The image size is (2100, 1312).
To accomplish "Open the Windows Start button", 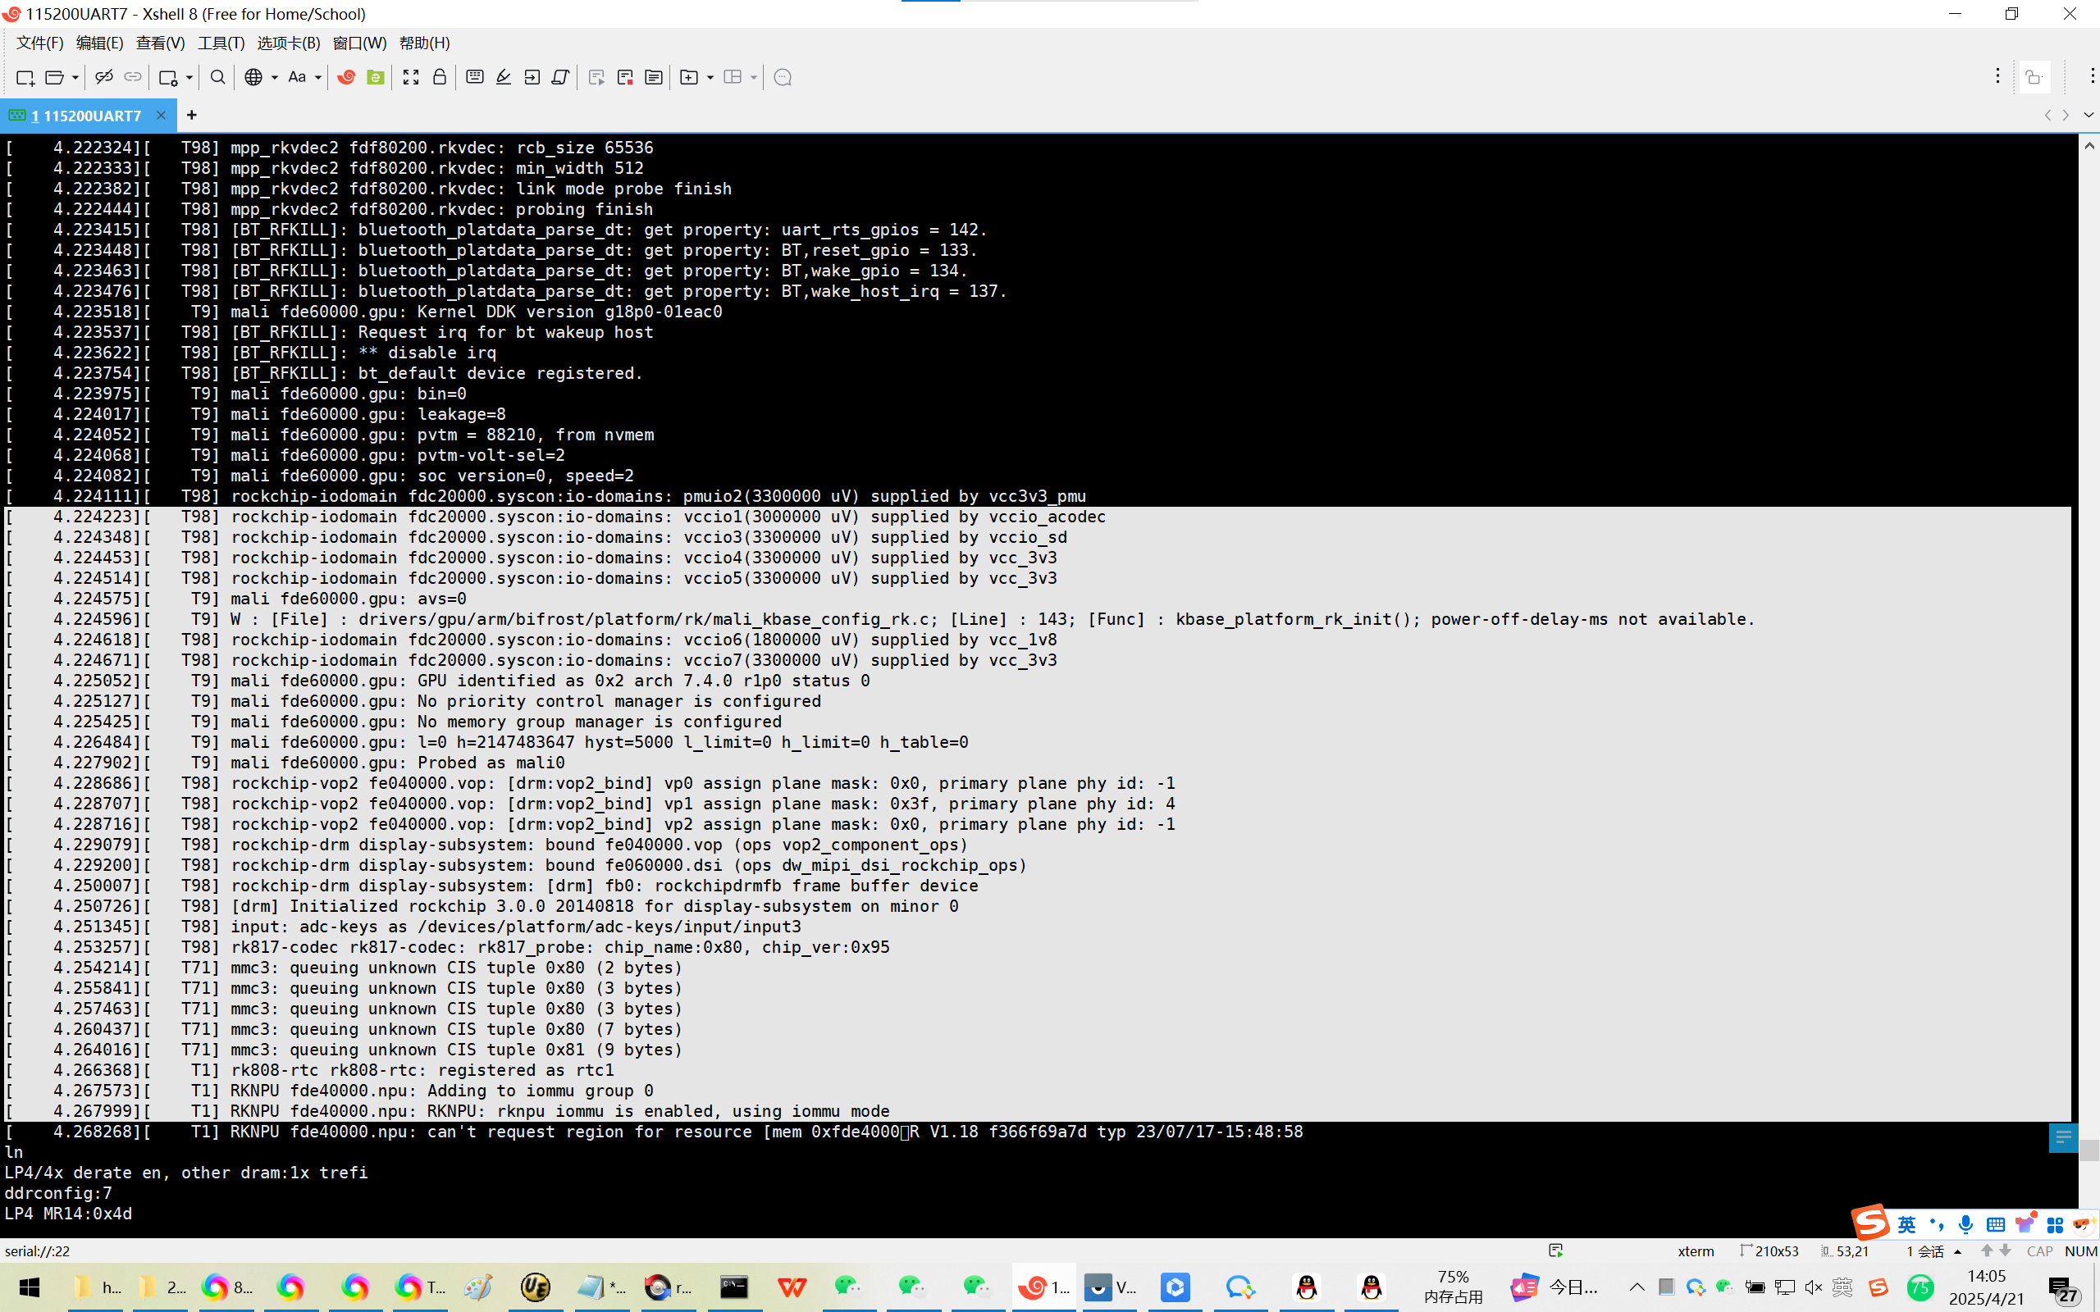I will 30,1287.
